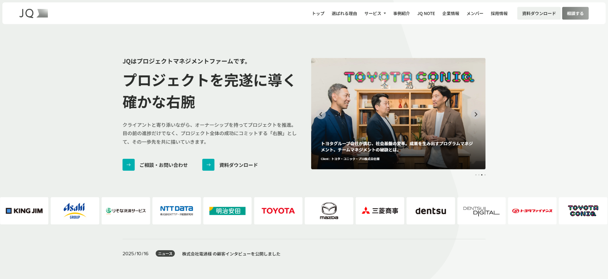Click the TOYOTA CONIQ logo in client strip
Image resolution: width=608 pixels, height=279 pixels.
point(583,211)
